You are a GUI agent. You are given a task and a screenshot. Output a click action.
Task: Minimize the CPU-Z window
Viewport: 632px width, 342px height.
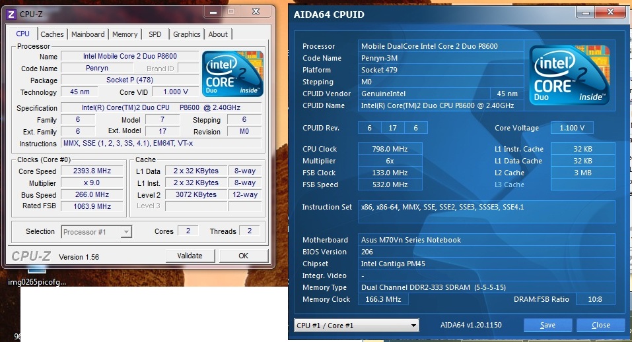[213, 12]
